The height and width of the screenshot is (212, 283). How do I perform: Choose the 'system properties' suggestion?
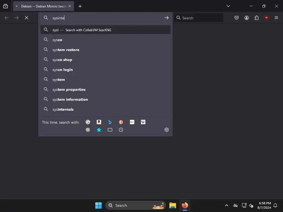coord(105,89)
